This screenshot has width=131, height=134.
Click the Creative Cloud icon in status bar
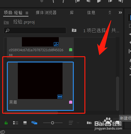3,132
